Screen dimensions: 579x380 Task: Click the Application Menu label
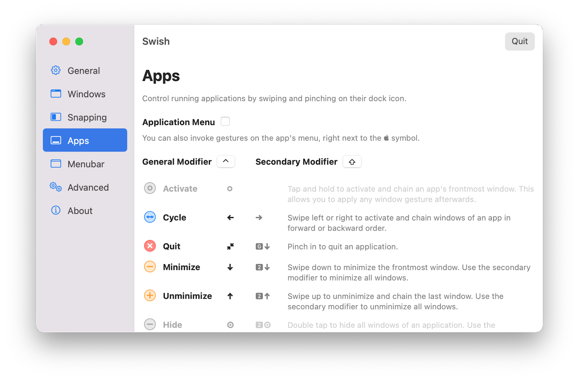click(x=178, y=122)
